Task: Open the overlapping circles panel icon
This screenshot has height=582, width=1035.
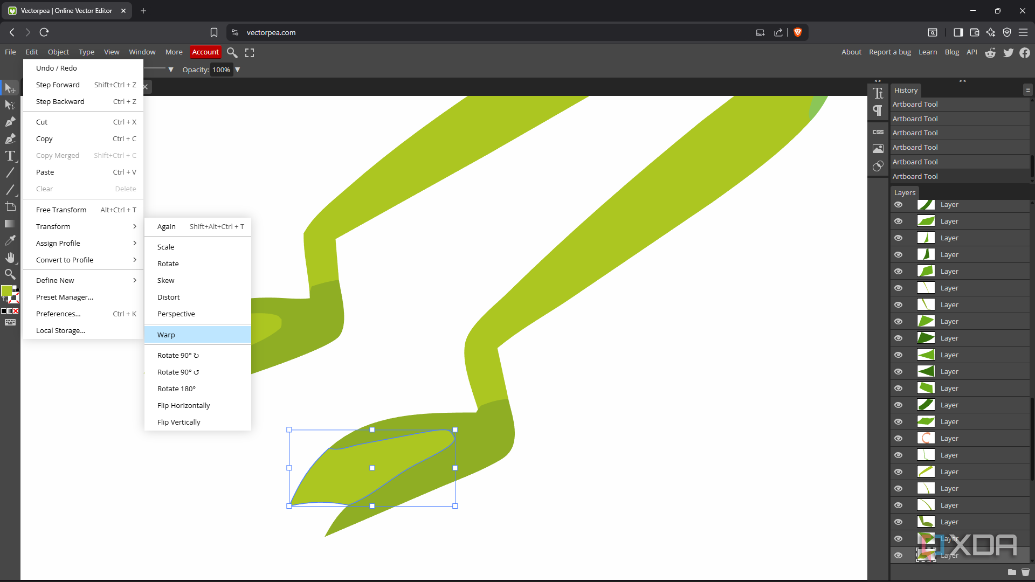Action: 878,166
